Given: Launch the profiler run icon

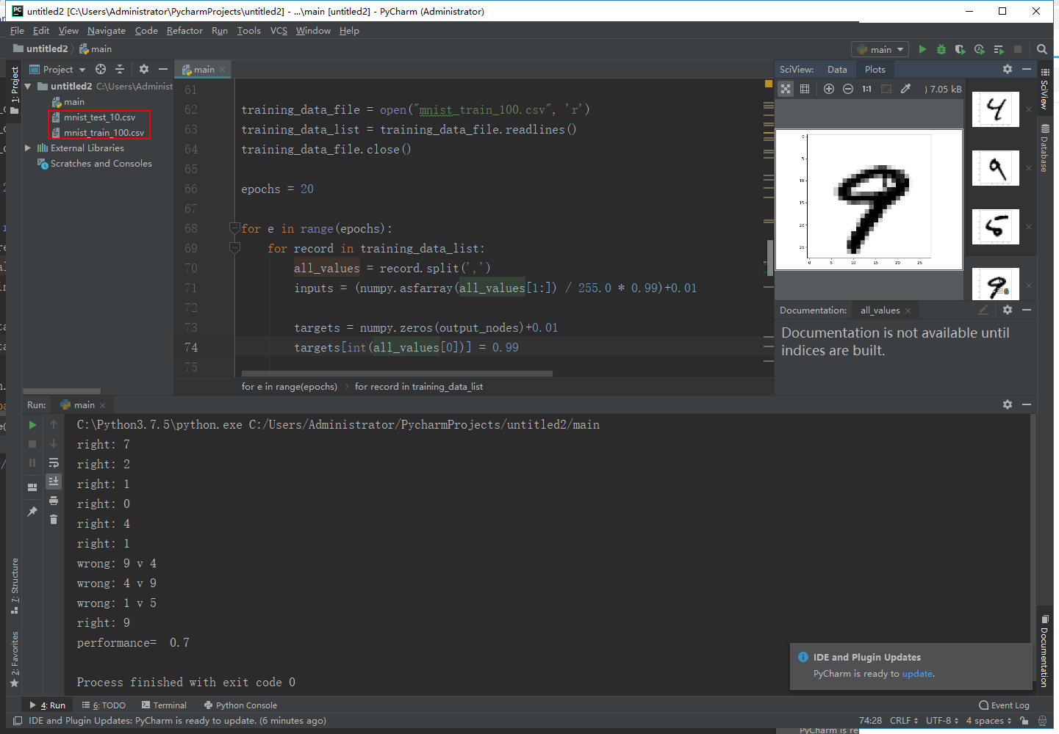Looking at the screenshot, I should coord(980,49).
